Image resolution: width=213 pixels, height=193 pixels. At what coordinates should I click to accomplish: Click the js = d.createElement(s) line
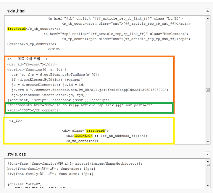pos(48,85)
